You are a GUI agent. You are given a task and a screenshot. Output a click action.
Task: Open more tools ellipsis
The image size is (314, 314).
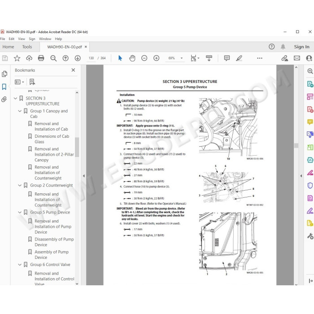click(x=260, y=58)
